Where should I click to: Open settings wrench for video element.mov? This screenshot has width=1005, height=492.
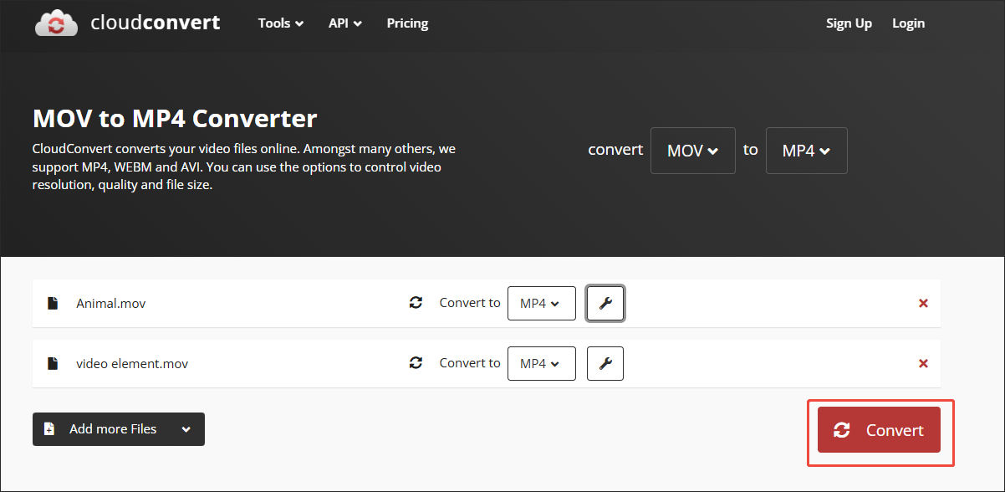[606, 363]
